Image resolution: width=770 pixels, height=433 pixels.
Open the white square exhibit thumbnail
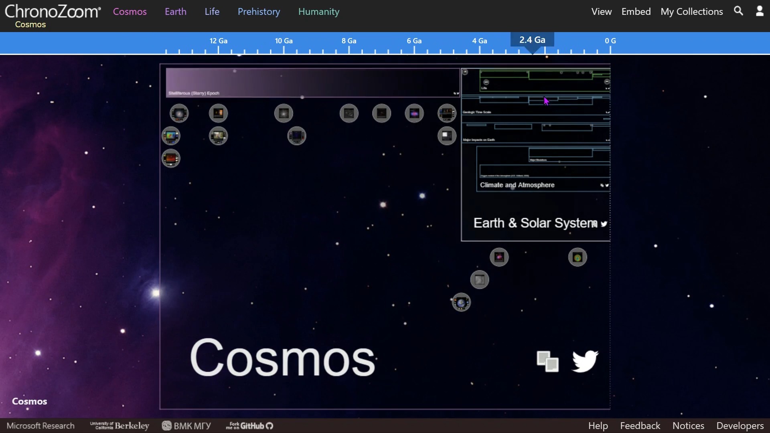[x=447, y=136]
